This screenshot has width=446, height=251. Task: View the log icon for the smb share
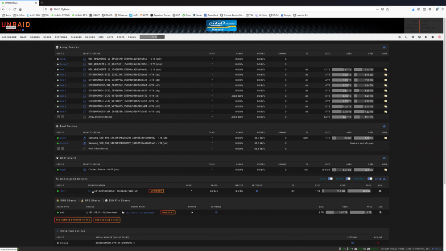tap(380, 212)
